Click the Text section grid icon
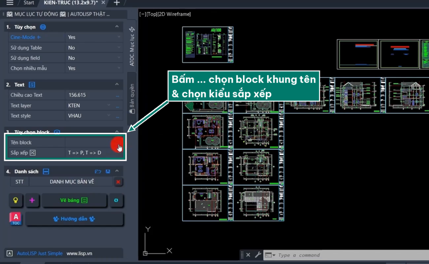The image size is (429, 264). 32,85
